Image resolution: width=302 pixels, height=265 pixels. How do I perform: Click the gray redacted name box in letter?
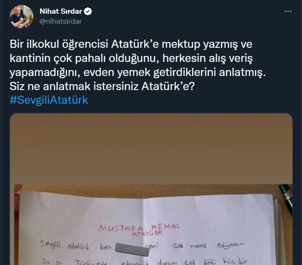(132, 249)
